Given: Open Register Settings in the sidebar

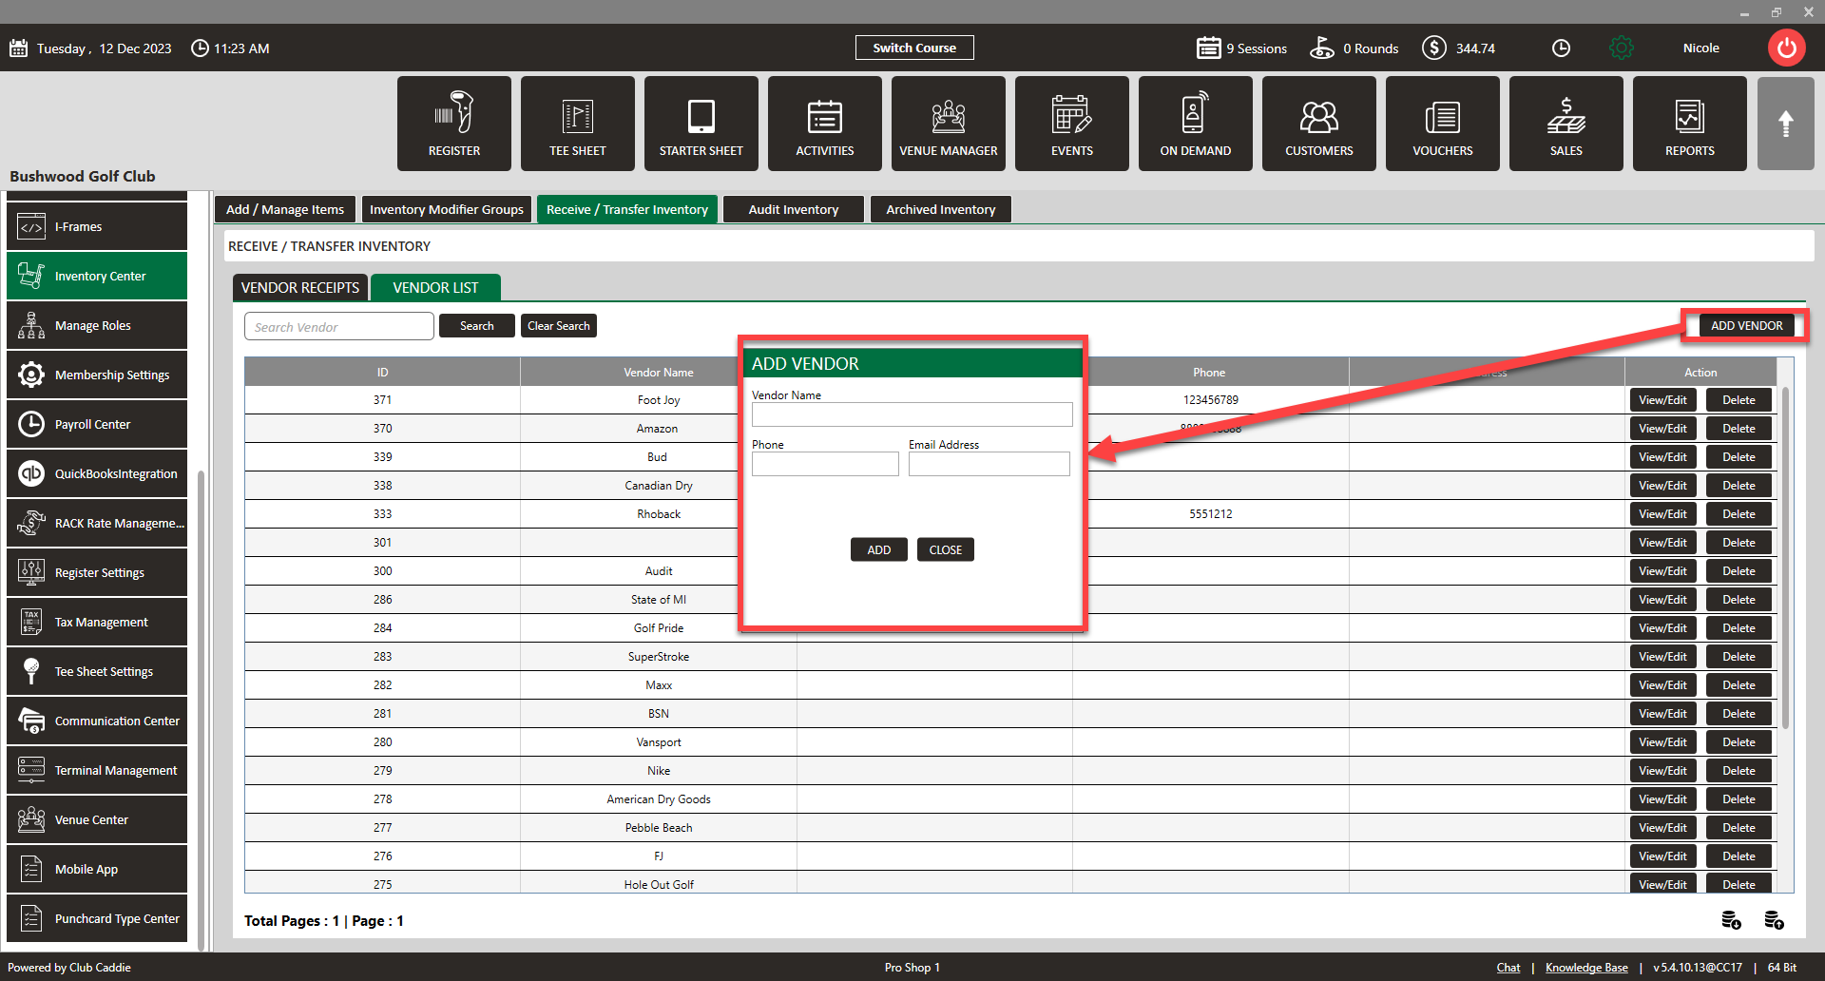Looking at the screenshot, I should [97, 572].
